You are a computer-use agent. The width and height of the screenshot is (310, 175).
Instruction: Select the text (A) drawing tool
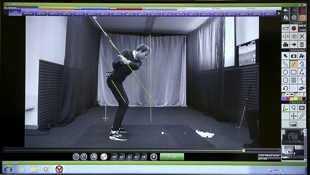coord(302,56)
